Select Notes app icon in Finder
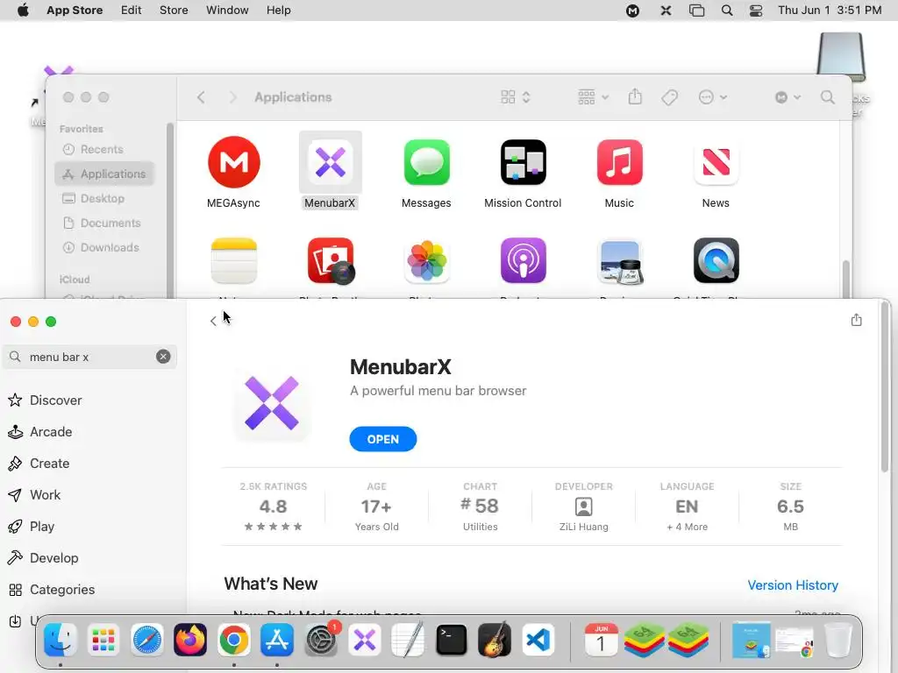Viewport: 898px width, 673px height. (x=233, y=261)
